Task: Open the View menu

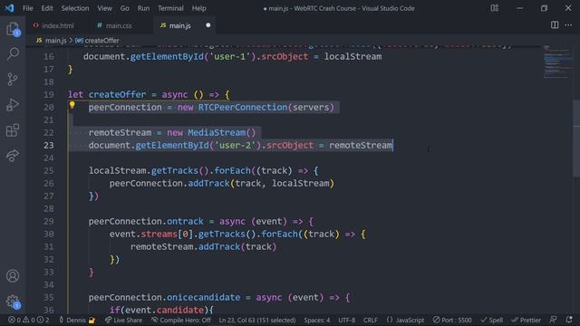Action: pos(105,8)
